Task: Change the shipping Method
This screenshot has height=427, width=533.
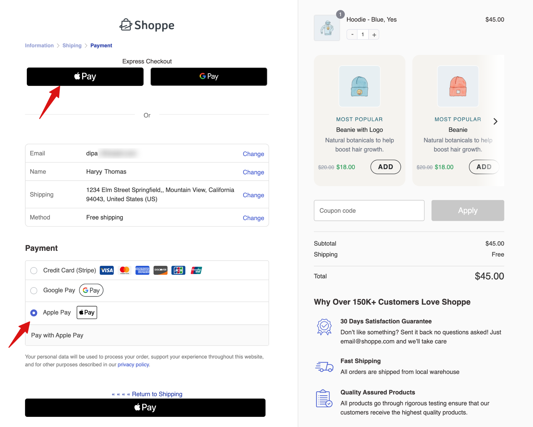Action: coord(253,218)
